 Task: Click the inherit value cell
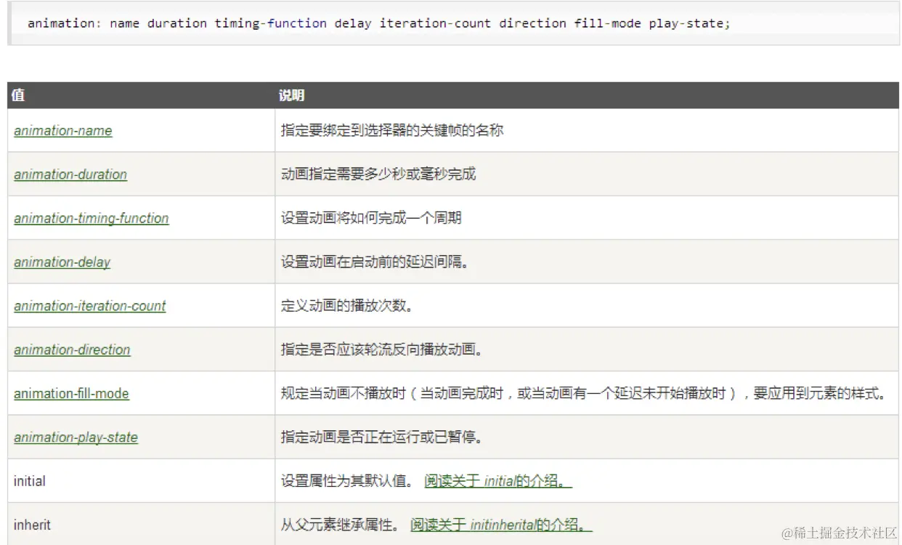pos(33,525)
